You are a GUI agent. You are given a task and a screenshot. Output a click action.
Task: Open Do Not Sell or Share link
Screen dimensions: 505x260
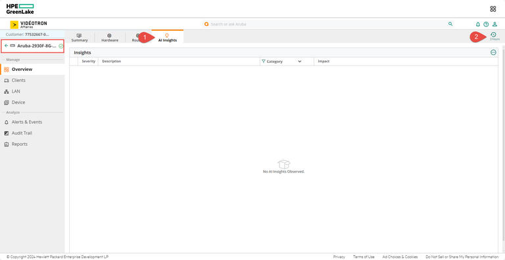tap(462, 257)
